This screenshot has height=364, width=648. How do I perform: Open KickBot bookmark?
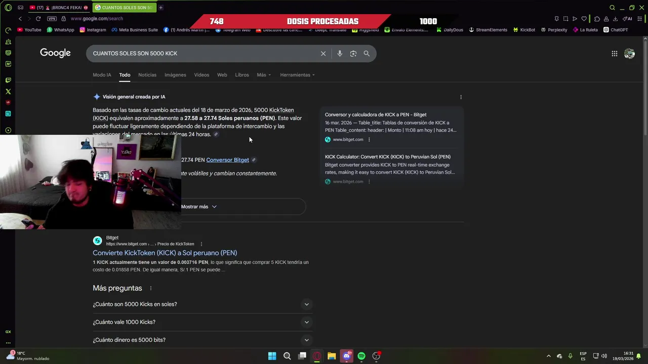[x=524, y=30]
